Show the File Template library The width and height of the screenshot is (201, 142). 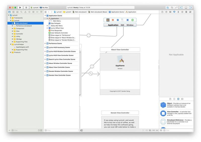click(170, 99)
